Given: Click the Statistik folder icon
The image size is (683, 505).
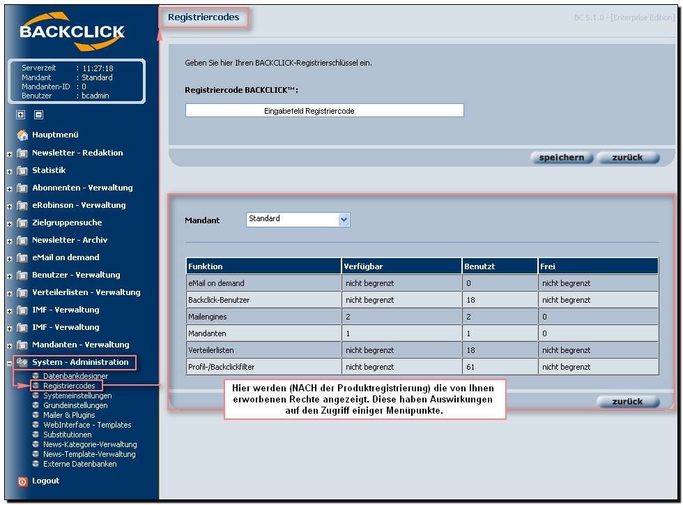Looking at the screenshot, I should [x=22, y=170].
